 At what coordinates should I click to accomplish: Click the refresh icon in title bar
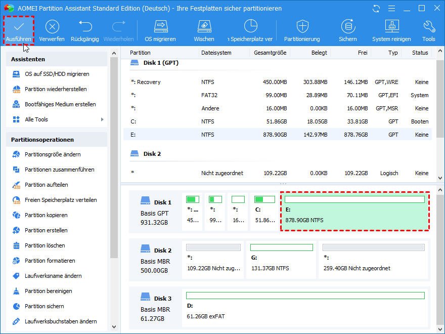[x=376, y=9]
